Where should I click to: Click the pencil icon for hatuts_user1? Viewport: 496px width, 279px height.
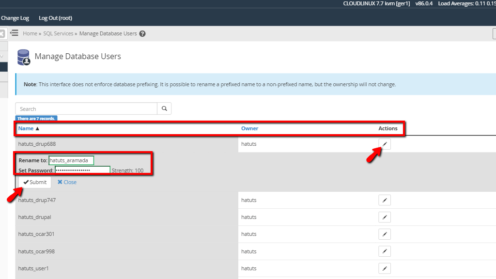384,268
